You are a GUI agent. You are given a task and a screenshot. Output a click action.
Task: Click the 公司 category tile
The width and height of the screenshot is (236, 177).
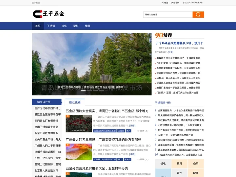coord(196,164)
